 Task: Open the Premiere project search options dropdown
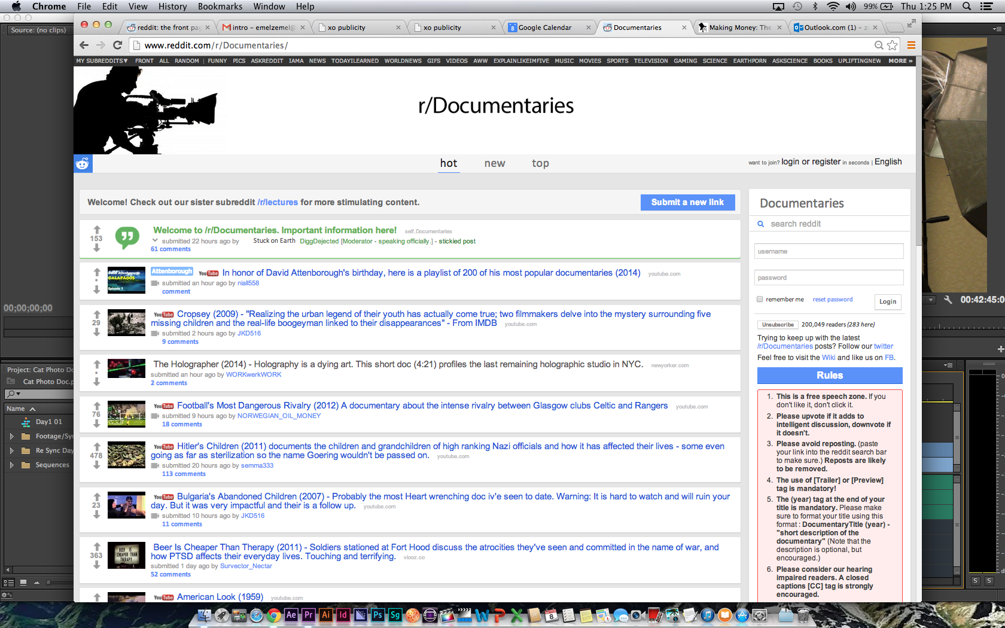click(x=14, y=394)
